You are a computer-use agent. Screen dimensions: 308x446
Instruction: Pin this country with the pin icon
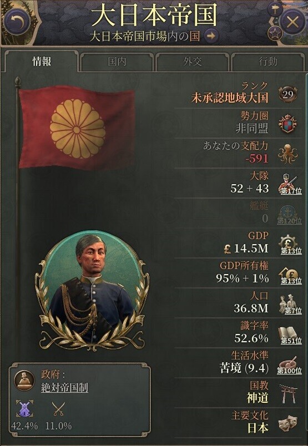(275, 9)
